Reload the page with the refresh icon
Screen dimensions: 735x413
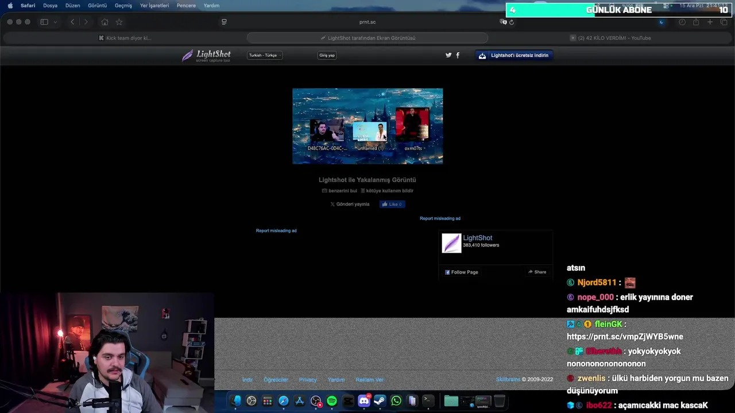point(511,22)
